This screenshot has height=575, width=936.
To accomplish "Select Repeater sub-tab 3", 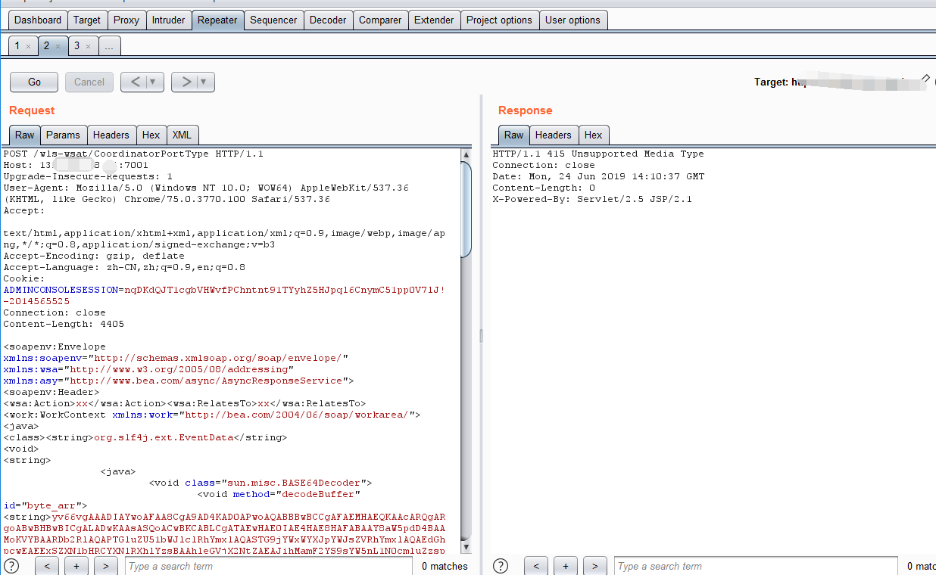I will pyautogui.click(x=76, y=46).
